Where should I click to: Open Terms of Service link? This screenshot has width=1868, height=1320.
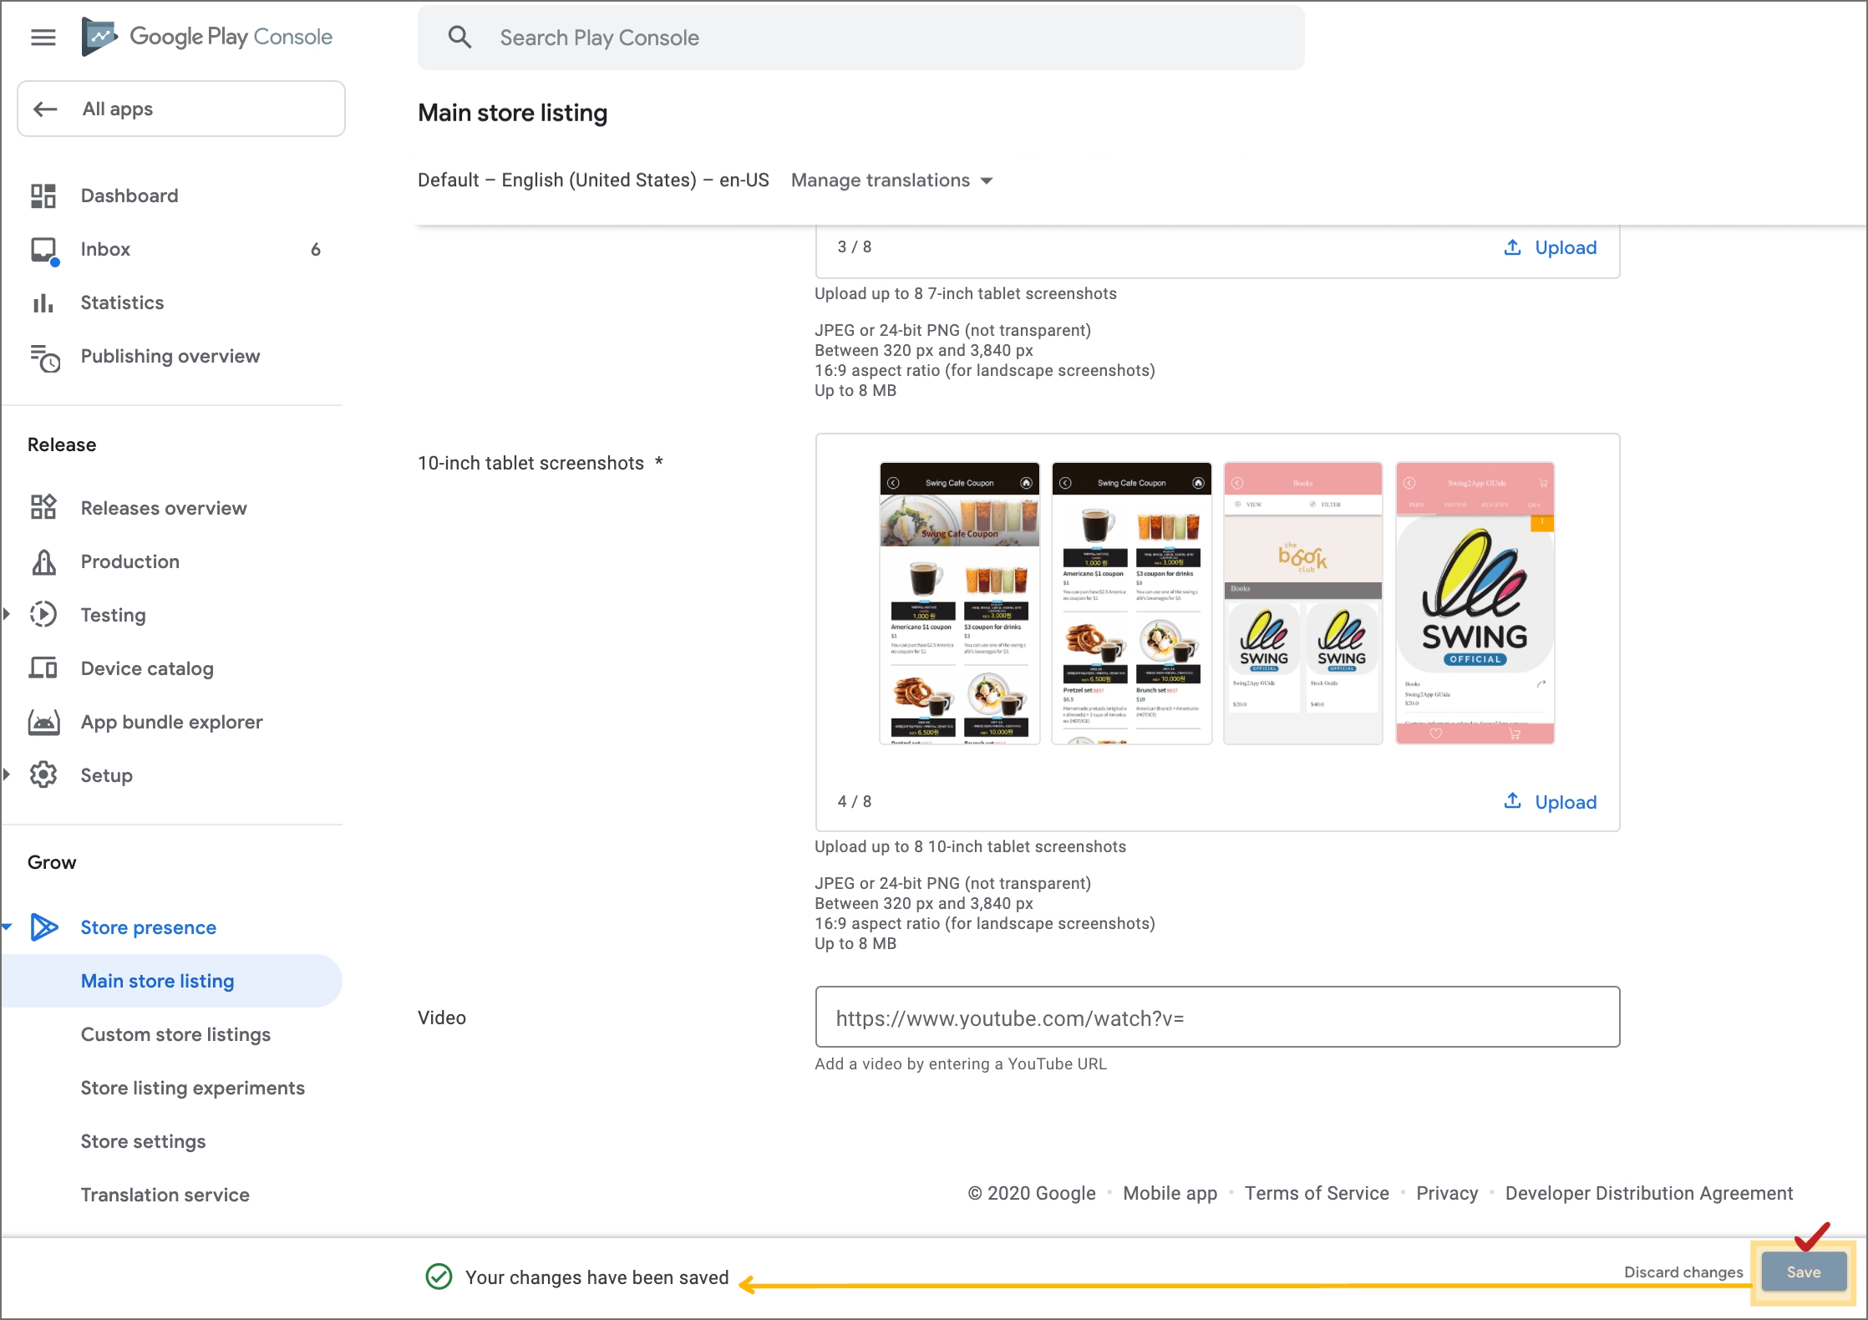coord(1317,1193)
